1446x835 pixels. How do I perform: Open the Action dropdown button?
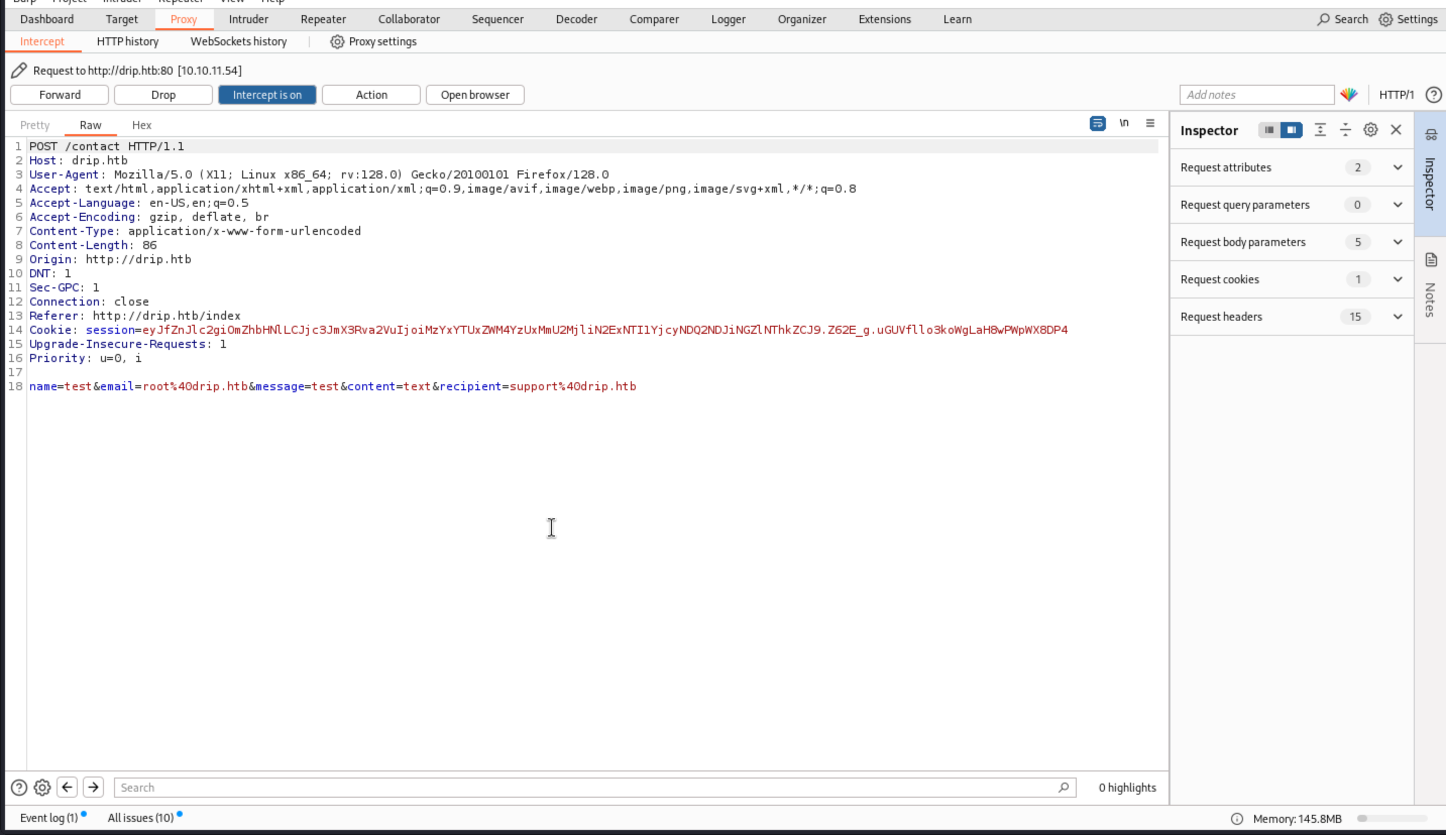pyautogui.click(x=371, y=95)
